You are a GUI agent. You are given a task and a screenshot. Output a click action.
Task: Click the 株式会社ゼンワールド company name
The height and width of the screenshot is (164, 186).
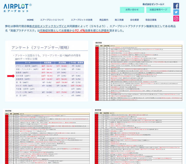tap(153, 4)
